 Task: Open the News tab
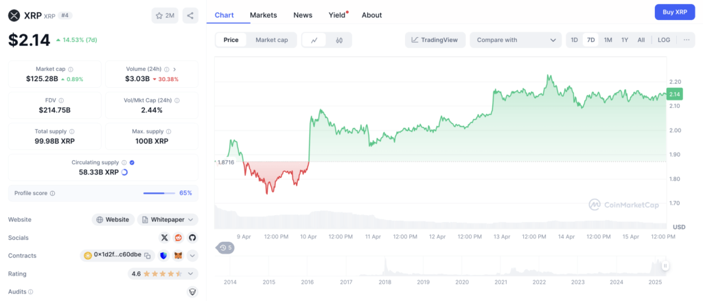pos(303,15)
